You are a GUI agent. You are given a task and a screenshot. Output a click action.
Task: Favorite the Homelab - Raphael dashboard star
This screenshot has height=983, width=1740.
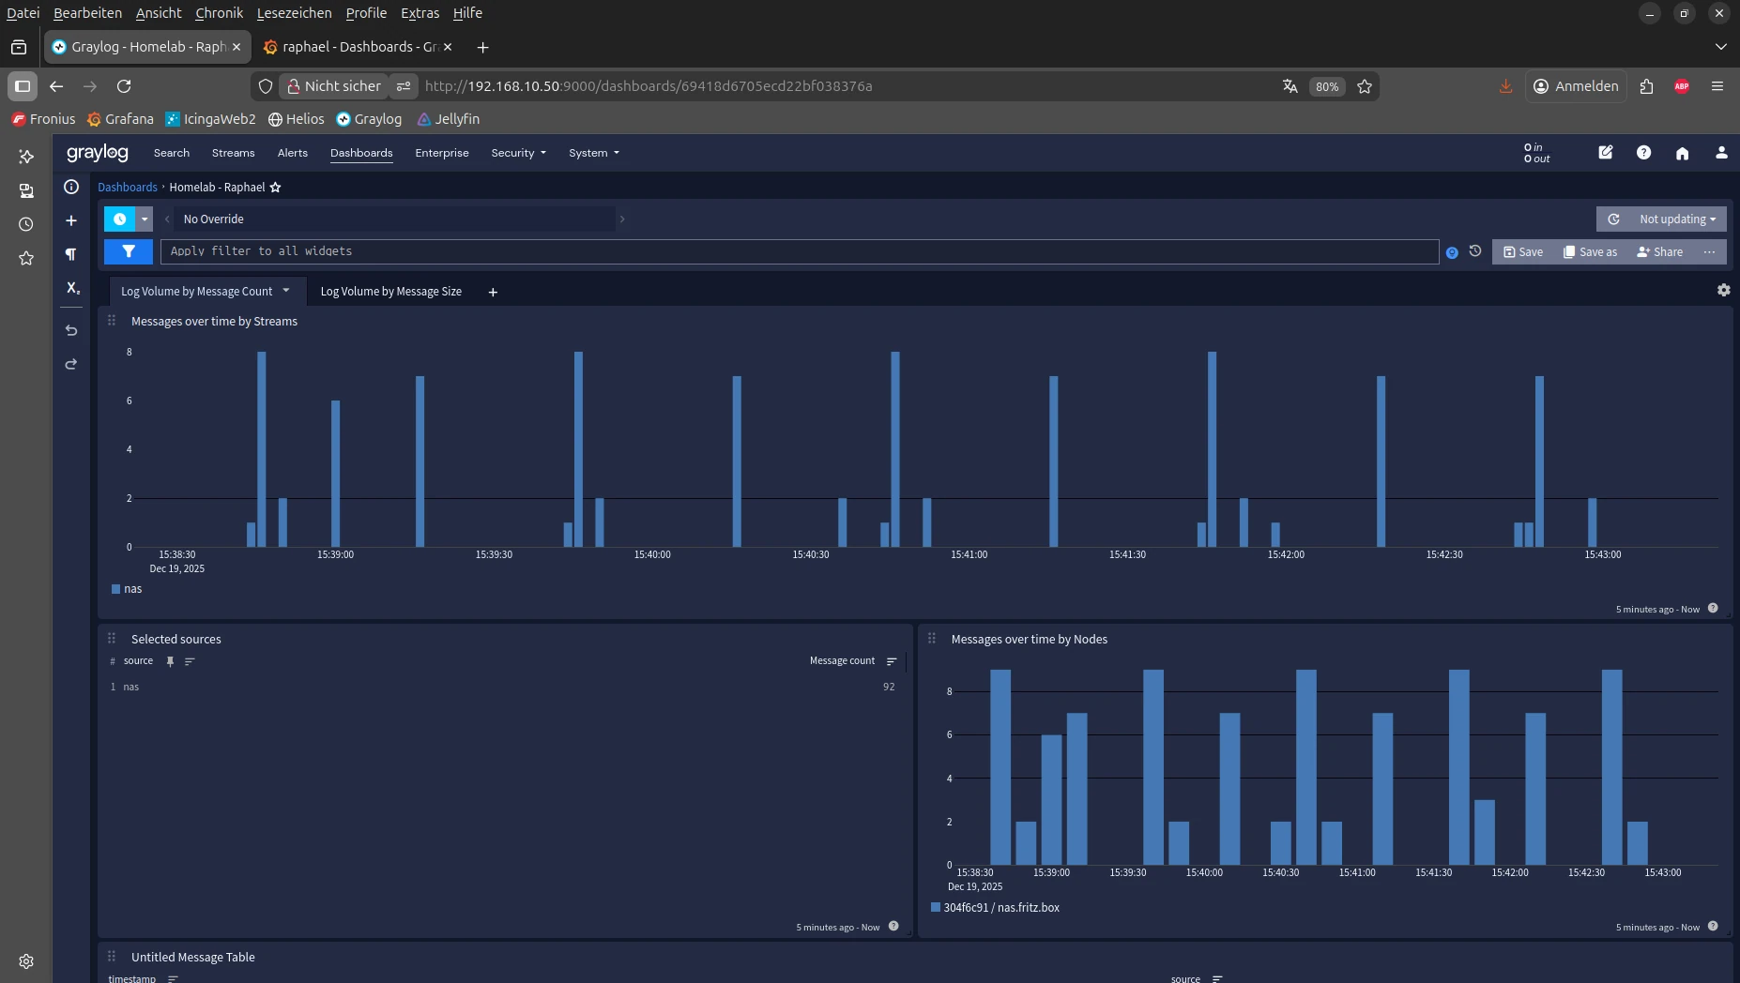click(x=276, y=188)
